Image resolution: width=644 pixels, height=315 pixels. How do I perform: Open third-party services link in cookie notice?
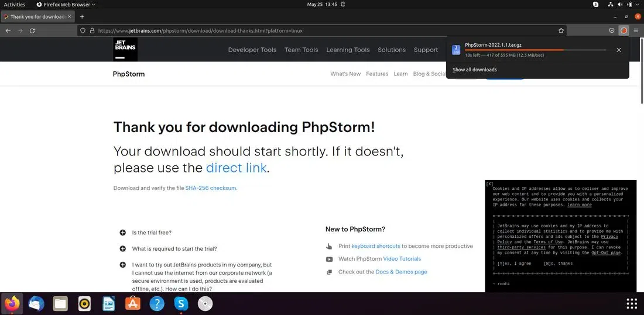tap(521, 247)
